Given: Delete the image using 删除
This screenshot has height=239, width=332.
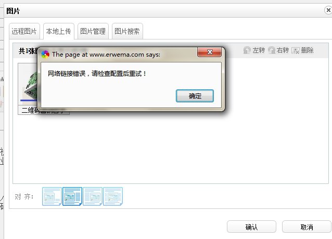Looking at the screenshot, I should 302,50.
